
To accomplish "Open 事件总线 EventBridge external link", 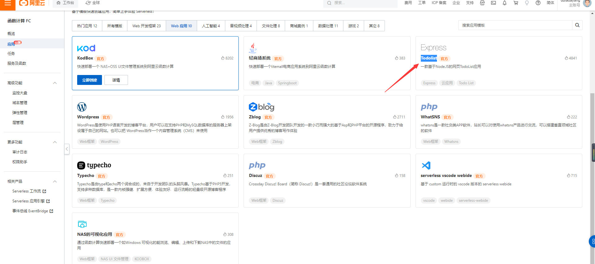I will pyautogui.click(x=33, y=211).
